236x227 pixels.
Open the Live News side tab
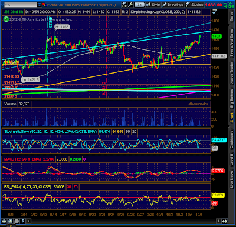point(232,179)
